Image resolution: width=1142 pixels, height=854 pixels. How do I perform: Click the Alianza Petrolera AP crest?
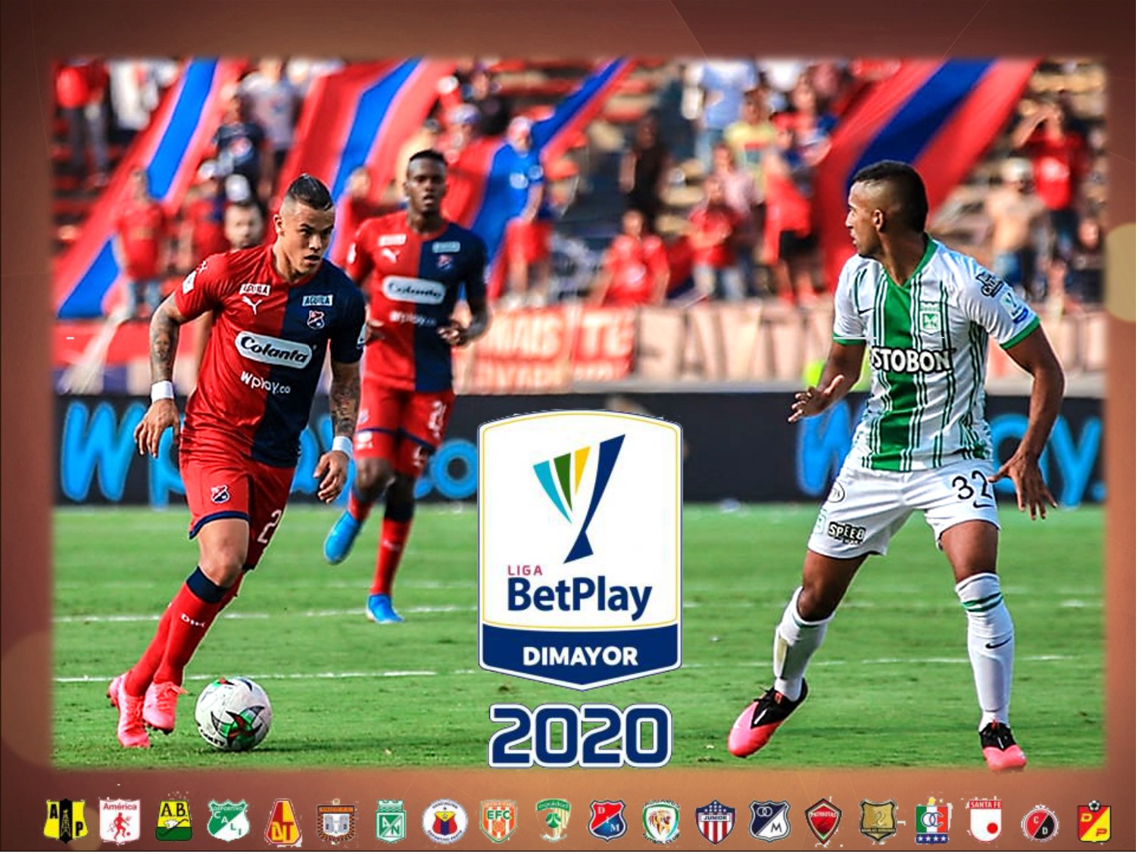[x=66, y=821]
